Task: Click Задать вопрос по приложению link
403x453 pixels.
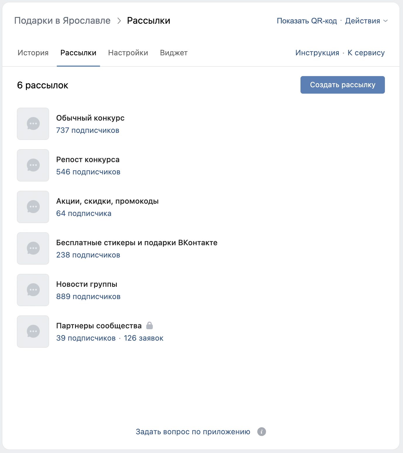Action: coord(193,432)
